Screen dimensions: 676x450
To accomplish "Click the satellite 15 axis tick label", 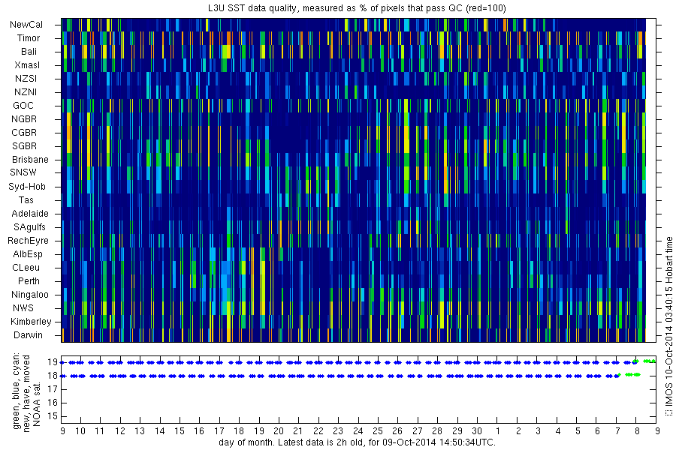I will pos(53,417).
